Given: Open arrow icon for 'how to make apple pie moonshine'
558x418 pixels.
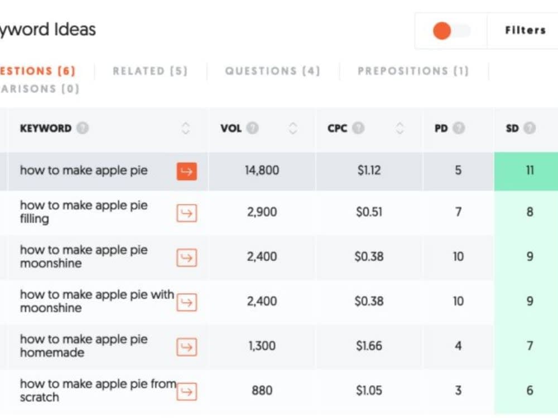Looking at the screenshot, I should click(187, 257).
